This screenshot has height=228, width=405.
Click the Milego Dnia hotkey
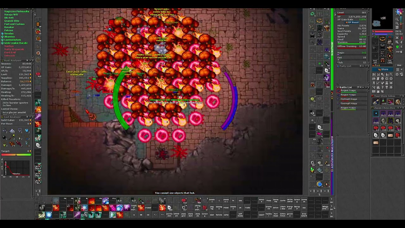tap(325, 208)
